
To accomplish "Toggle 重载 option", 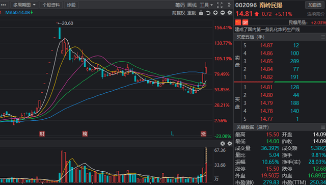I will click(x=192, y=13).
